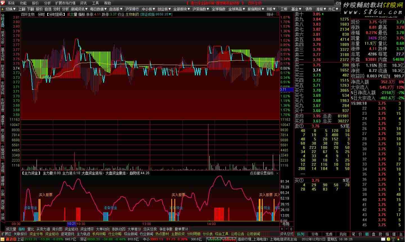Open the 扩展市场行情 menu

(65, 3)
